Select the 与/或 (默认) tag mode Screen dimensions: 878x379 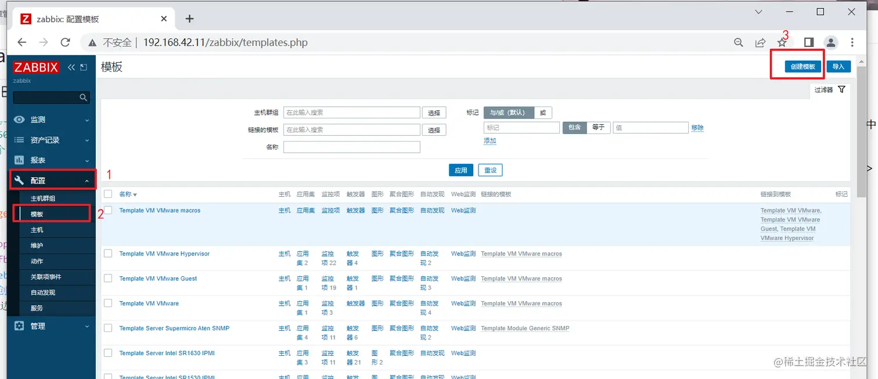click(x=508, y=113)
